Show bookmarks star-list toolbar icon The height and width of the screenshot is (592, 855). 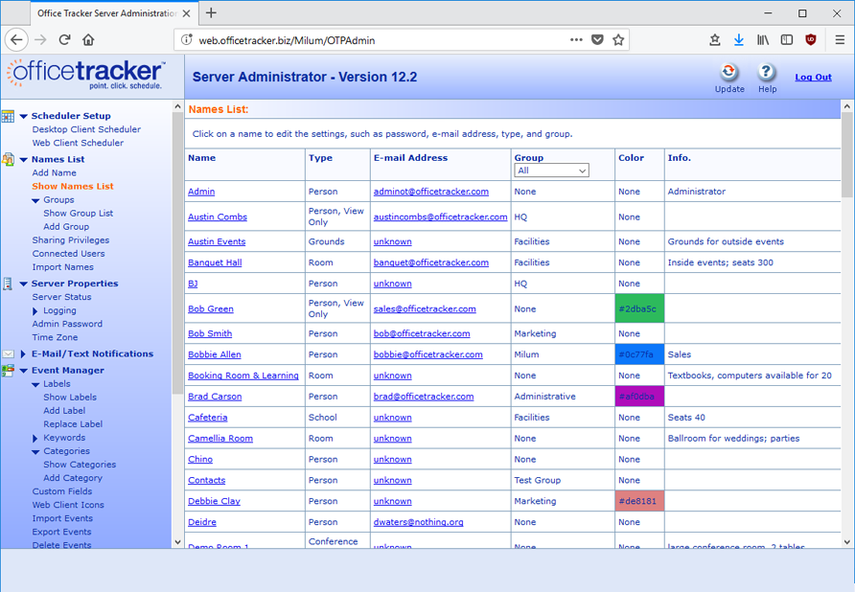pyautogui.click(x=715, y=40)
